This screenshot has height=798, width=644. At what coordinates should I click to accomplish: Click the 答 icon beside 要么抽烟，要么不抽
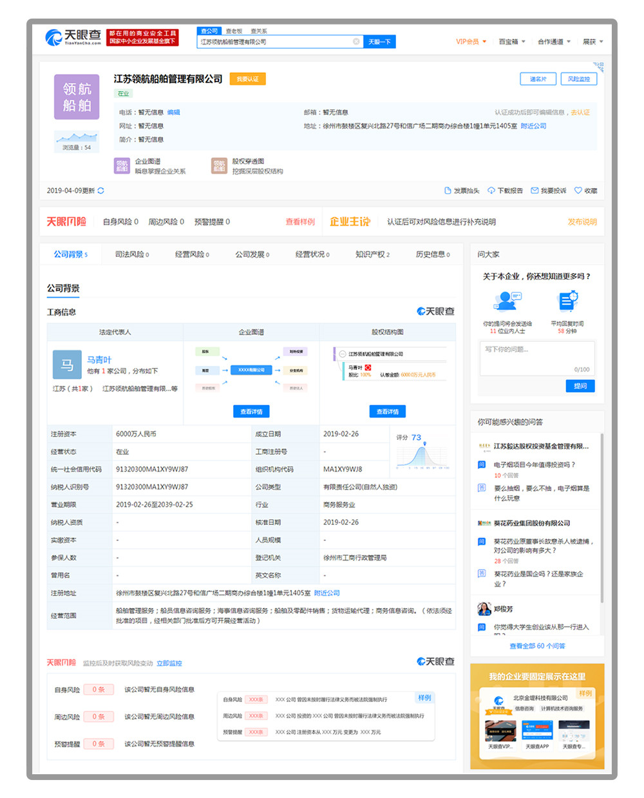[x=482, y=488]
